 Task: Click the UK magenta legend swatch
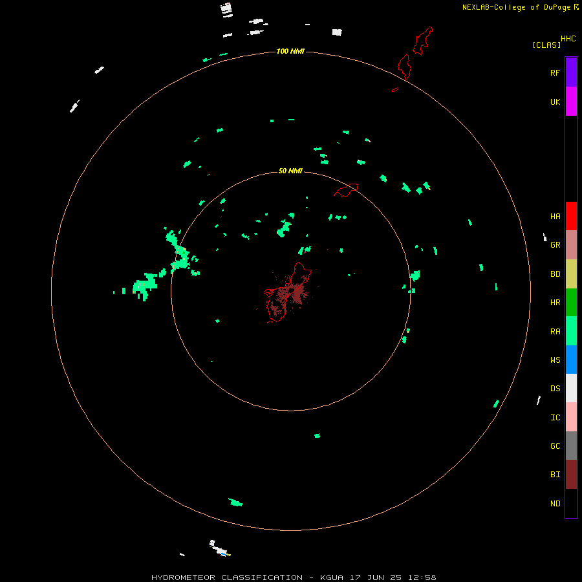pyautogui.click(x=571, y=102)
